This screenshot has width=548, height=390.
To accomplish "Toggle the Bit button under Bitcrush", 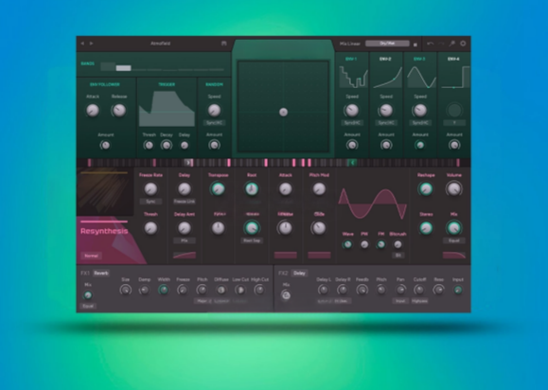I will point(398,256).
